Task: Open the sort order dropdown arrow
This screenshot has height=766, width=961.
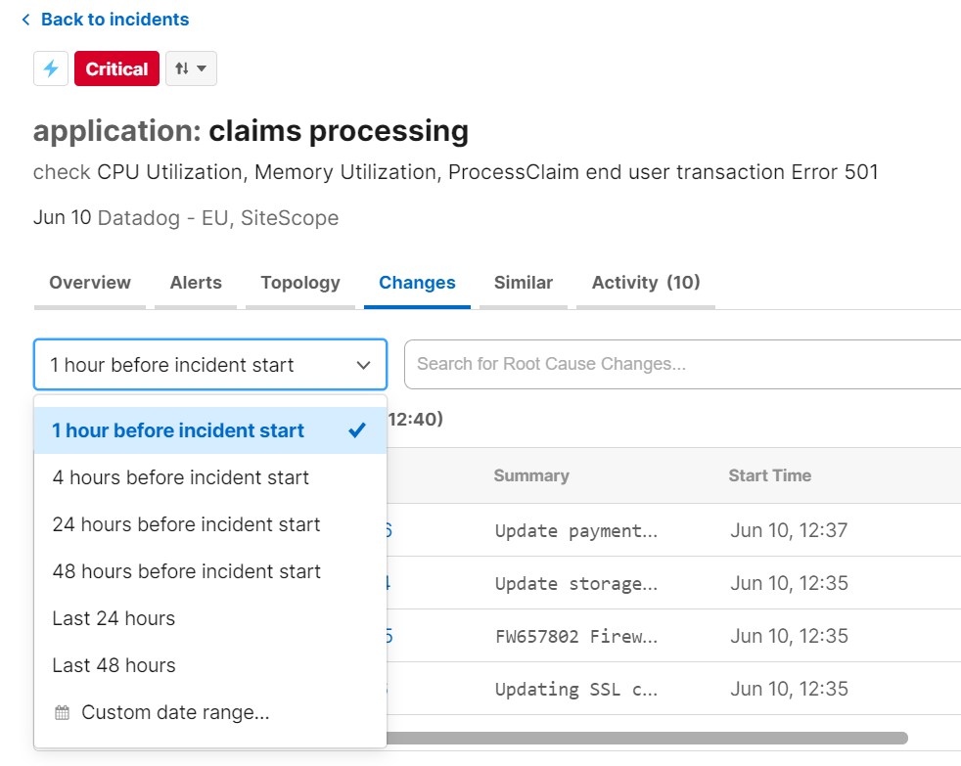Action: click(x=200, y=68)
